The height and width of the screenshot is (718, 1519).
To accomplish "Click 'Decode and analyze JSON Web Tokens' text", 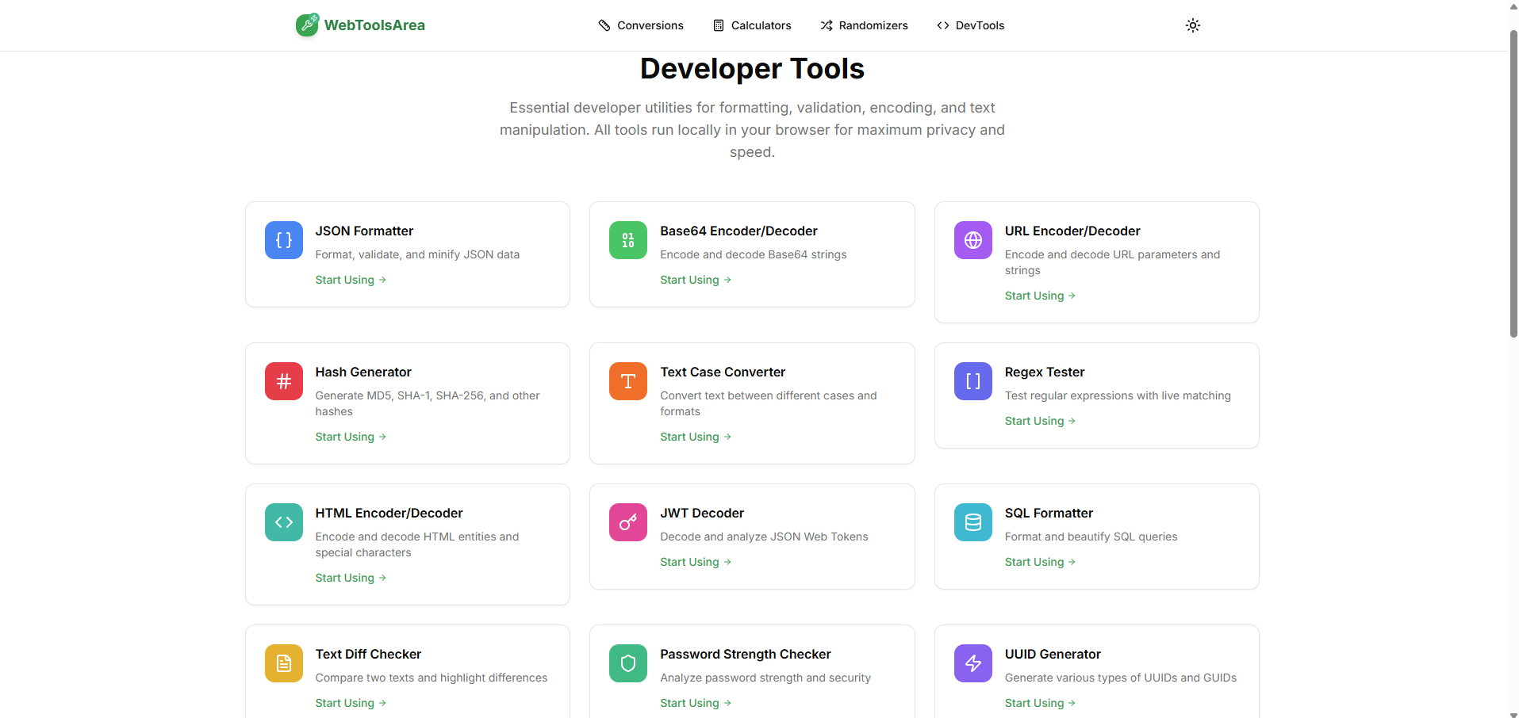I will 764,537.
